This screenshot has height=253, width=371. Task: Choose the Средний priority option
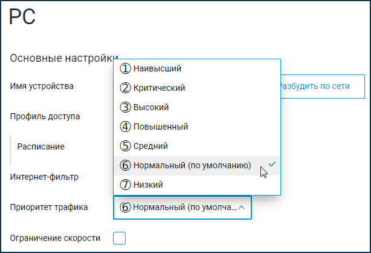point(197,146)
